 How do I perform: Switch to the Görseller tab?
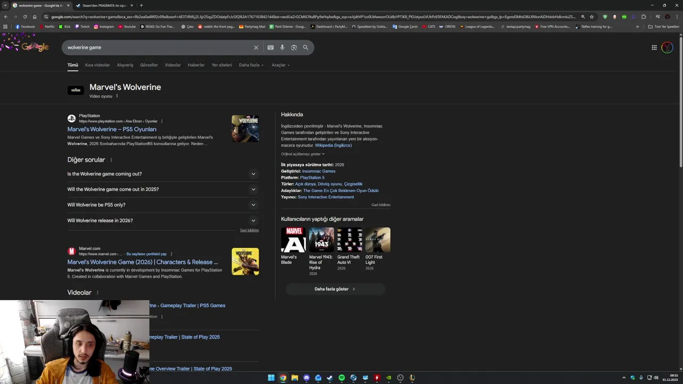[x=149, y=65]
